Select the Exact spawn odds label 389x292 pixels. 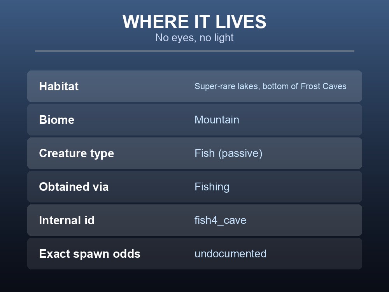(89, 254)
